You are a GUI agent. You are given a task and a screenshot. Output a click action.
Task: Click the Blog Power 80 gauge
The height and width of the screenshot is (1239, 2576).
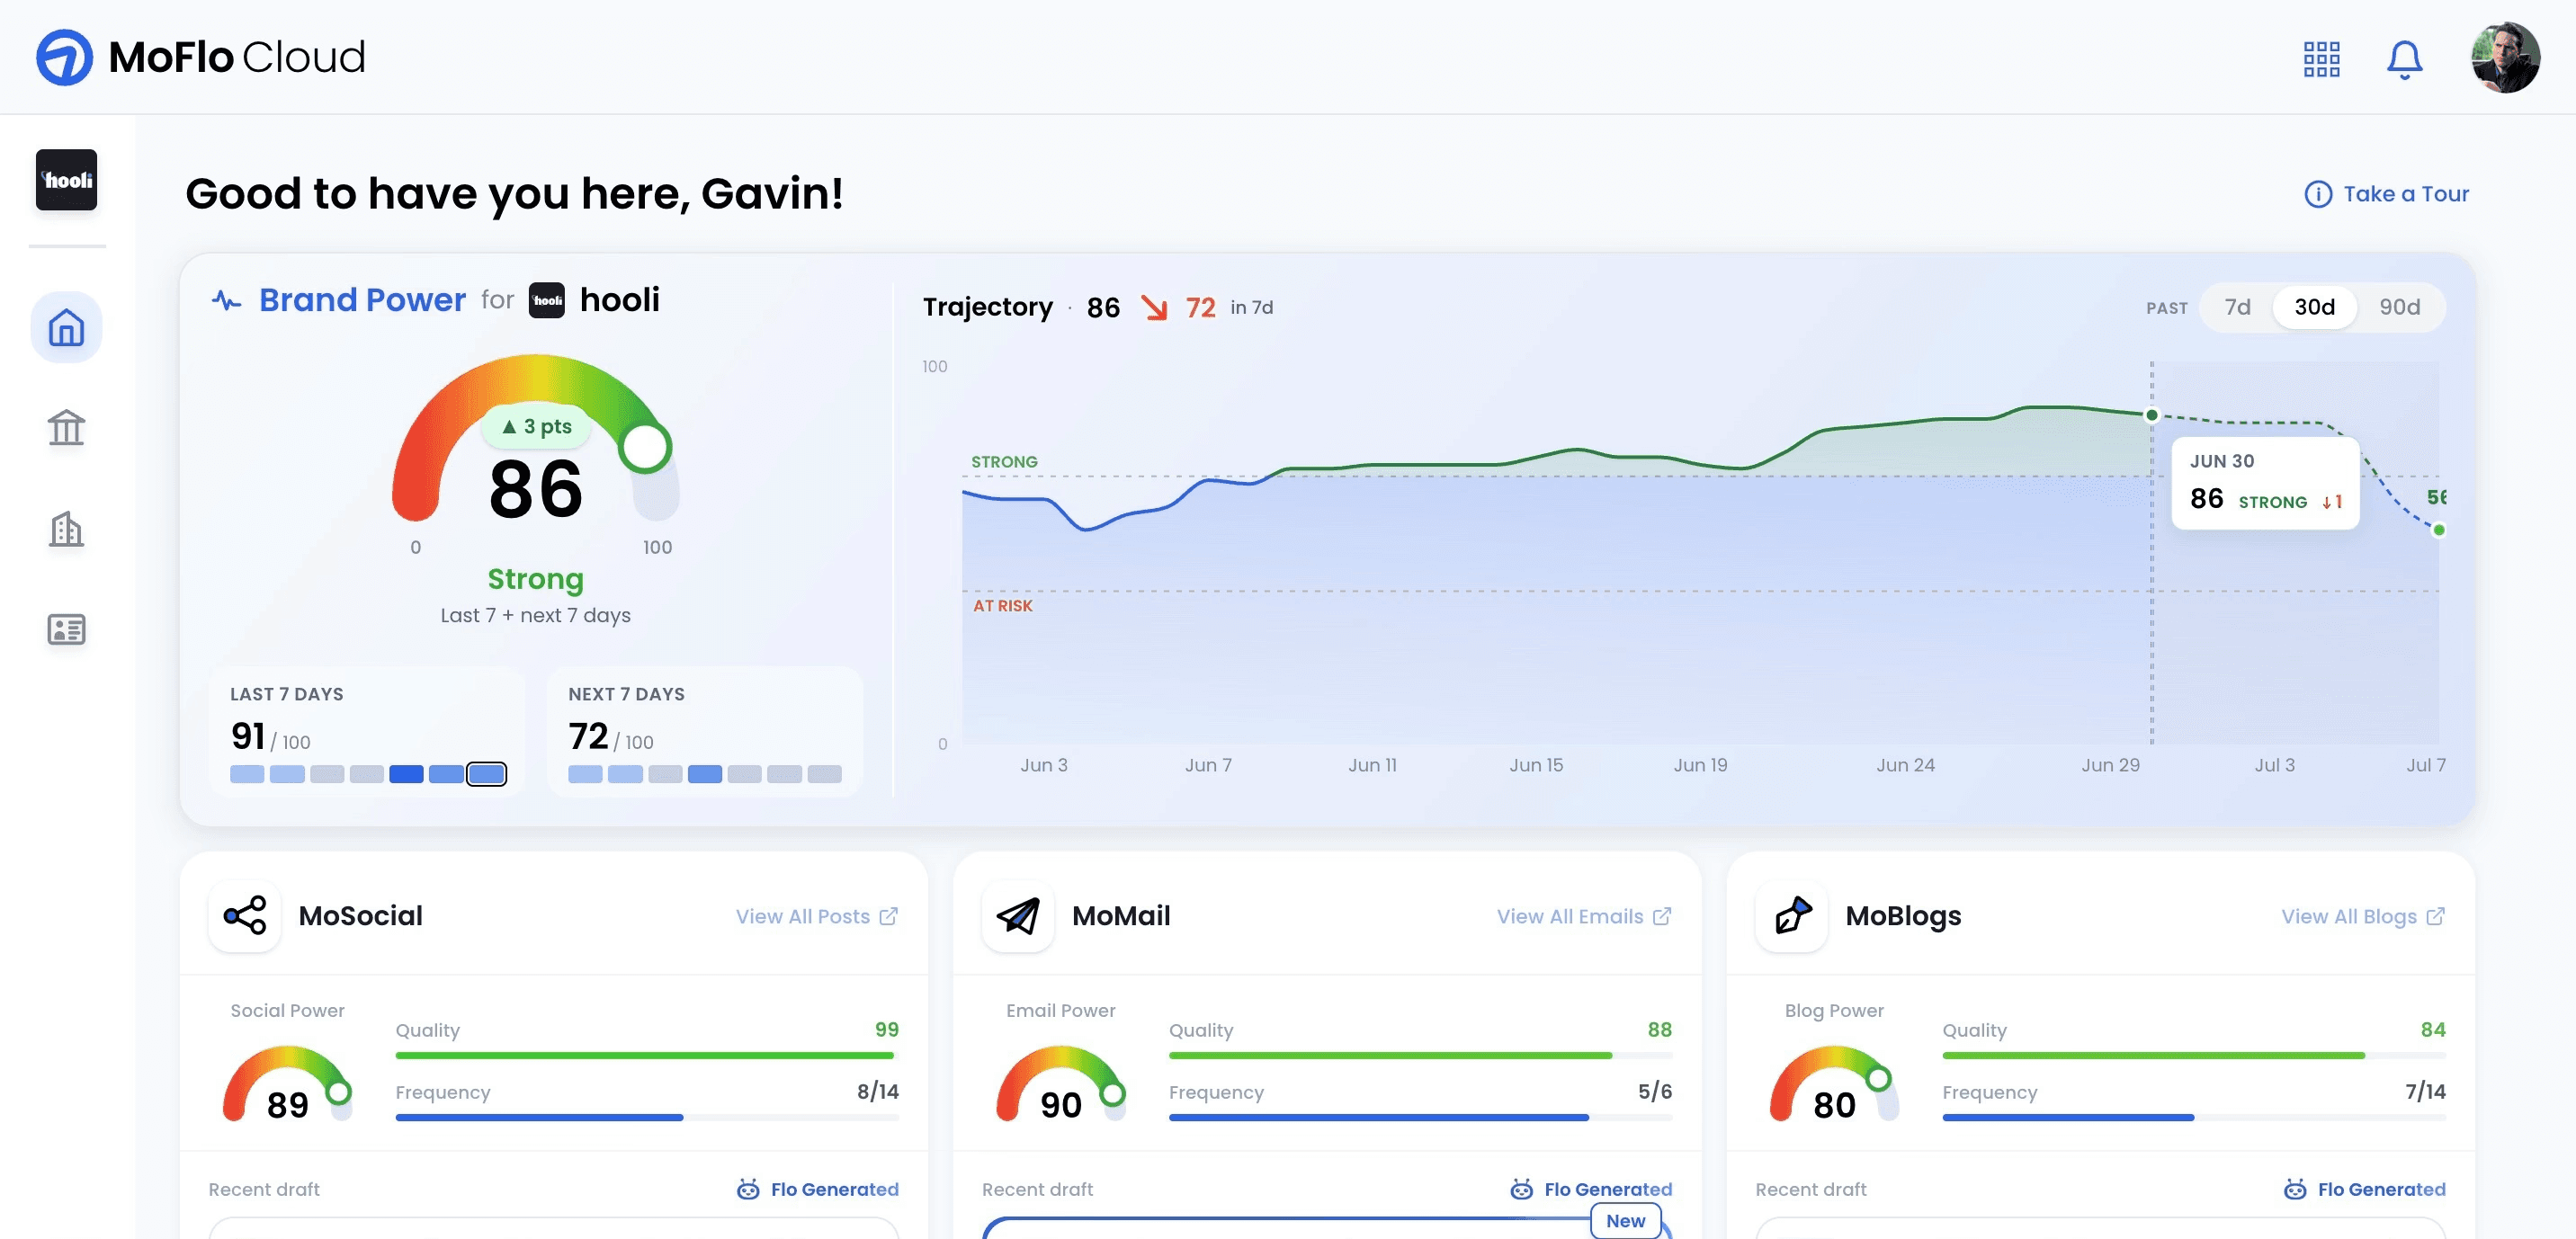pos(1834,1083)
